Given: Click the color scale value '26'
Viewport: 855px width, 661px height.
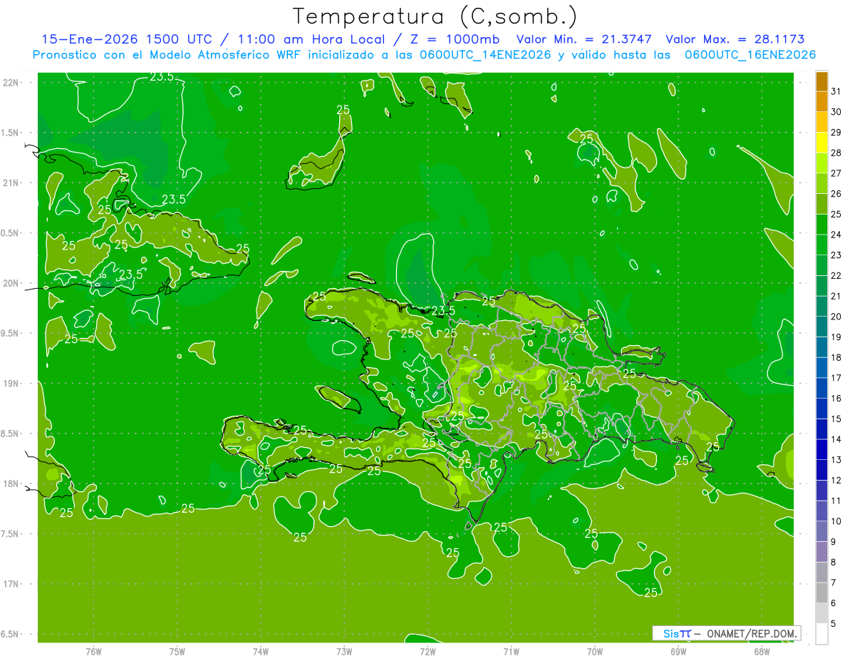Looking at the screenshot, I should tap(836, 194).
